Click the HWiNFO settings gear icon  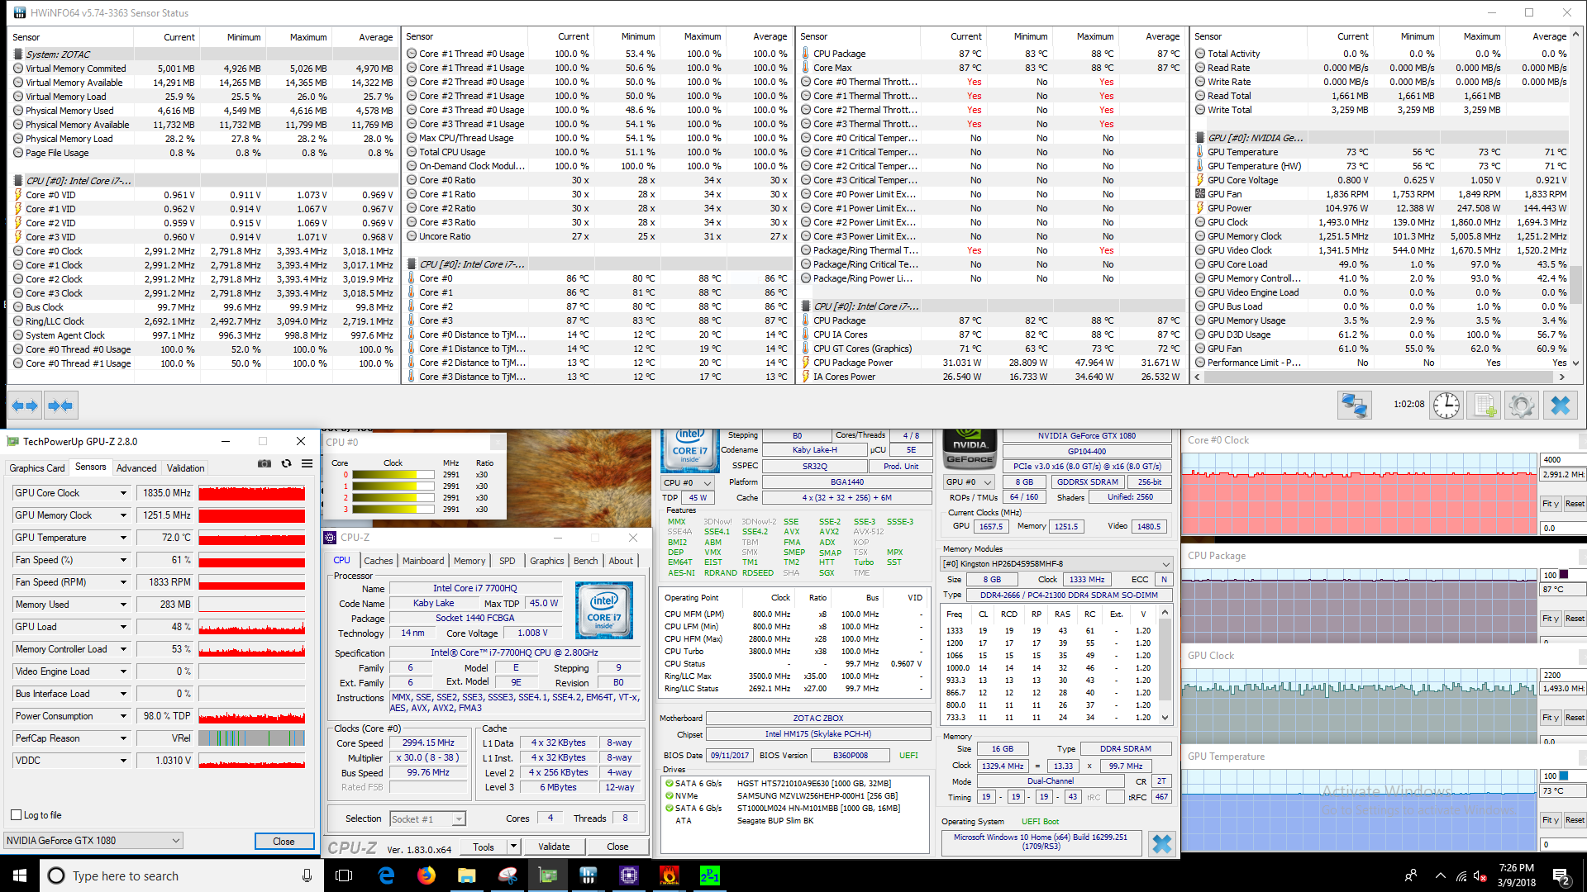(x=1521, y=406)
